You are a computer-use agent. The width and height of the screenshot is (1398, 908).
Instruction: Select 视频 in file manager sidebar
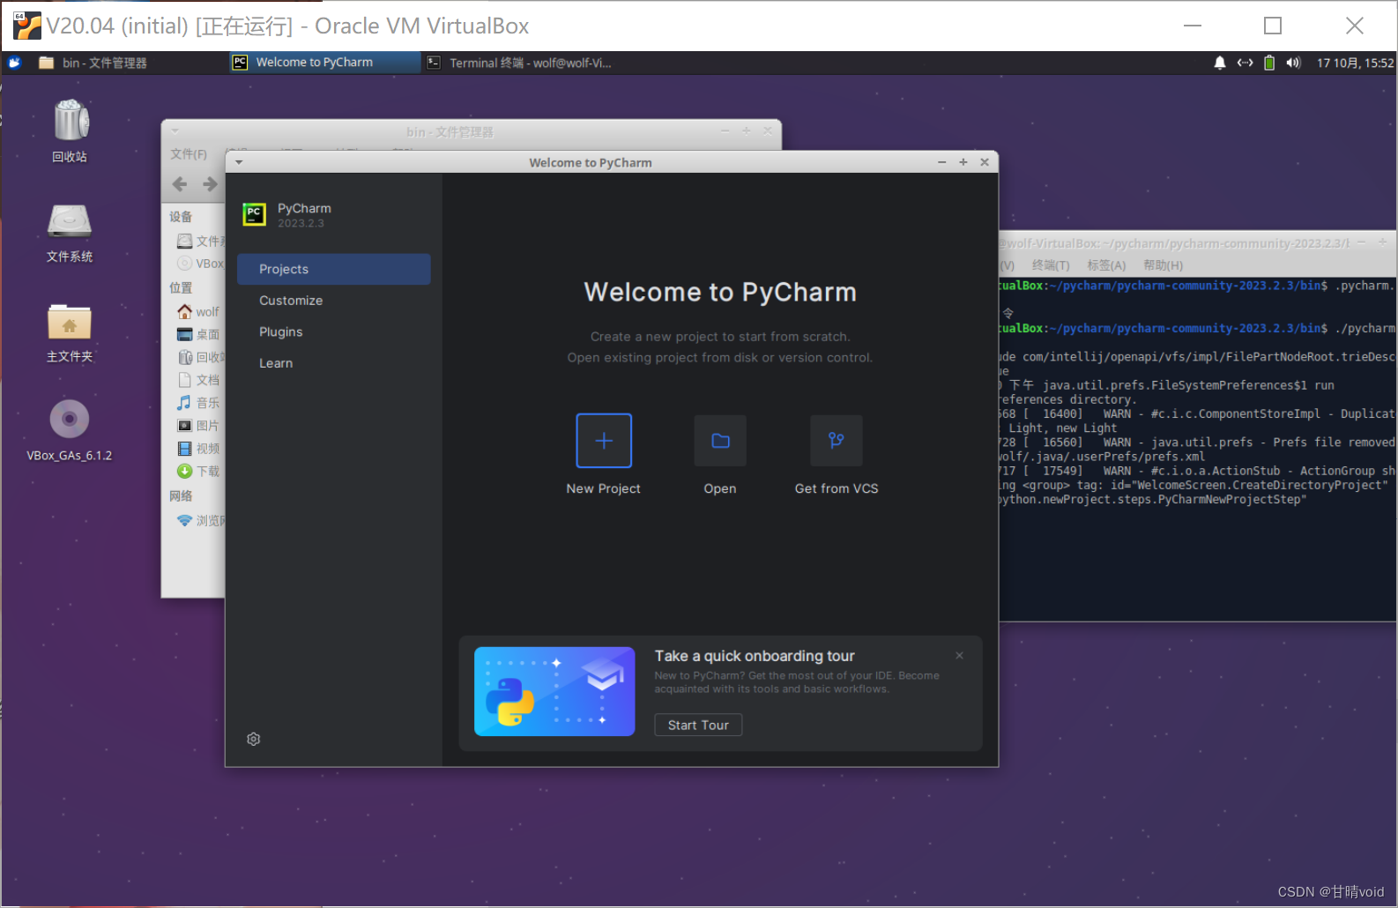198,449
